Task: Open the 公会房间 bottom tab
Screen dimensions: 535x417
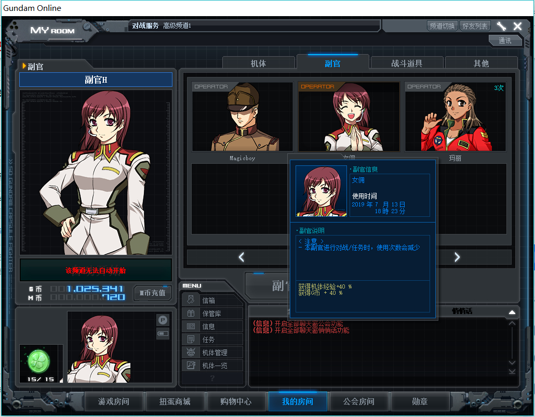Action: point(358,401)
